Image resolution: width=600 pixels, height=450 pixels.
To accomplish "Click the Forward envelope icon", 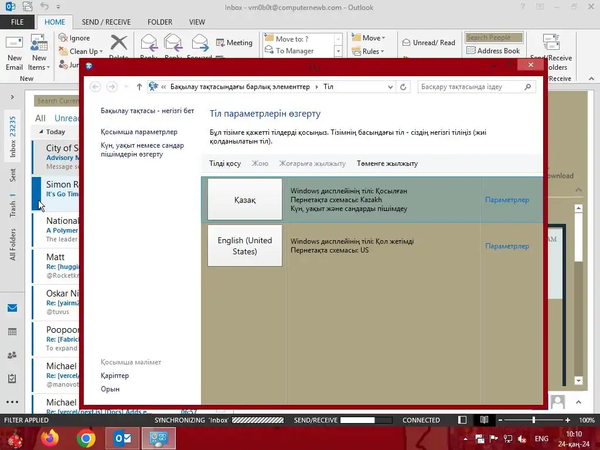I will tap(200, 43).
